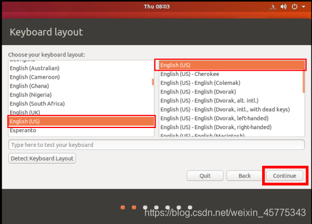The image size is (312, 224).
Task: Select English (UK) in language list
Action: click(81, 113)
